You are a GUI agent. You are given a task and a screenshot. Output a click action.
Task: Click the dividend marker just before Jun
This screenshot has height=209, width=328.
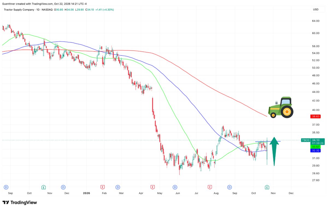[x=175, y=187]
